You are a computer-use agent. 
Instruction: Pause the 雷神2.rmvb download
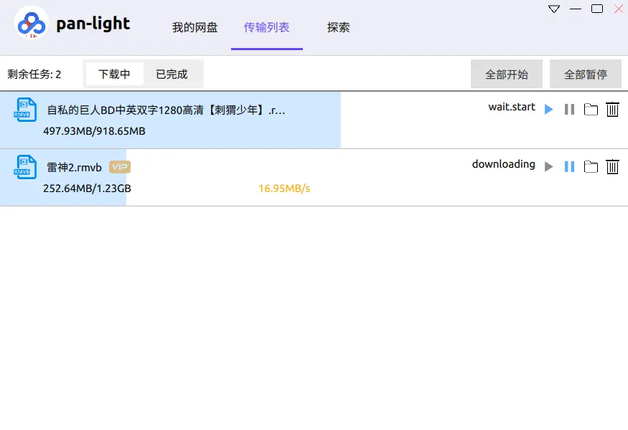(569, 166)
